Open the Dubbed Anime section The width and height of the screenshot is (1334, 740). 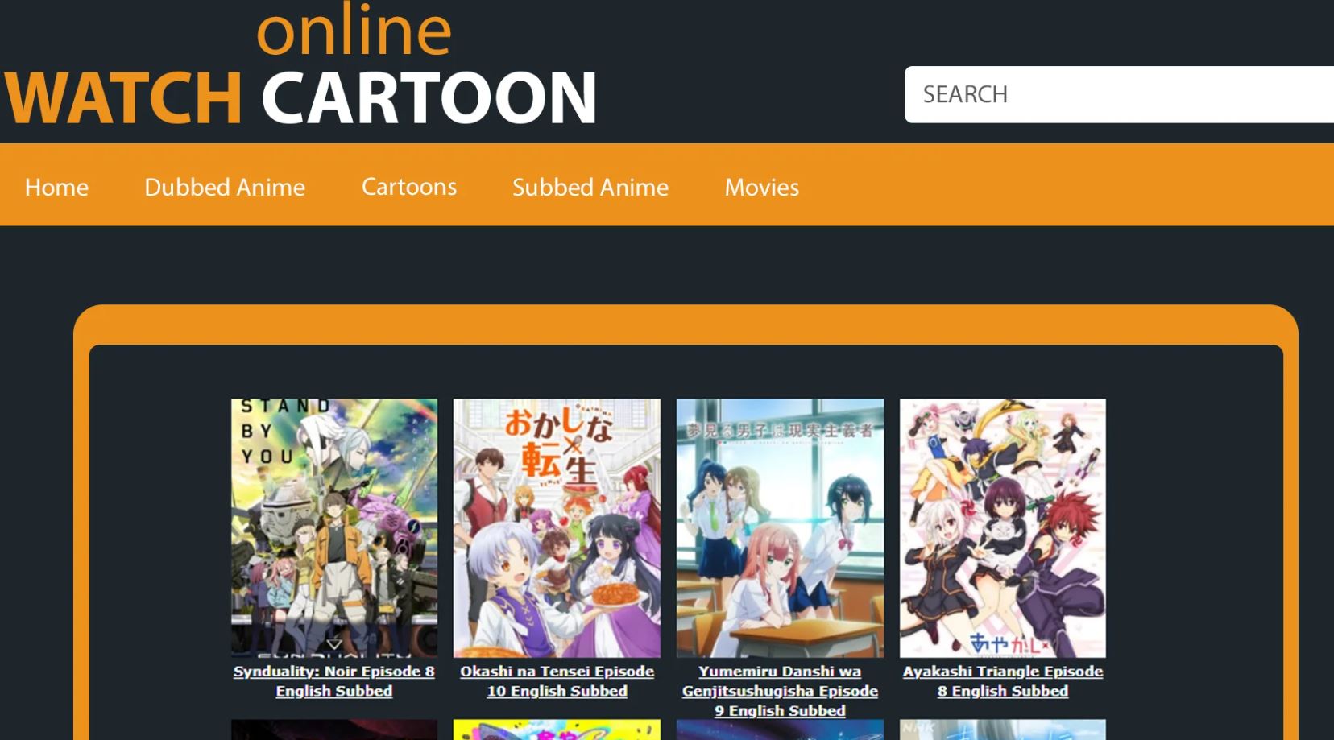coord(225,187)
